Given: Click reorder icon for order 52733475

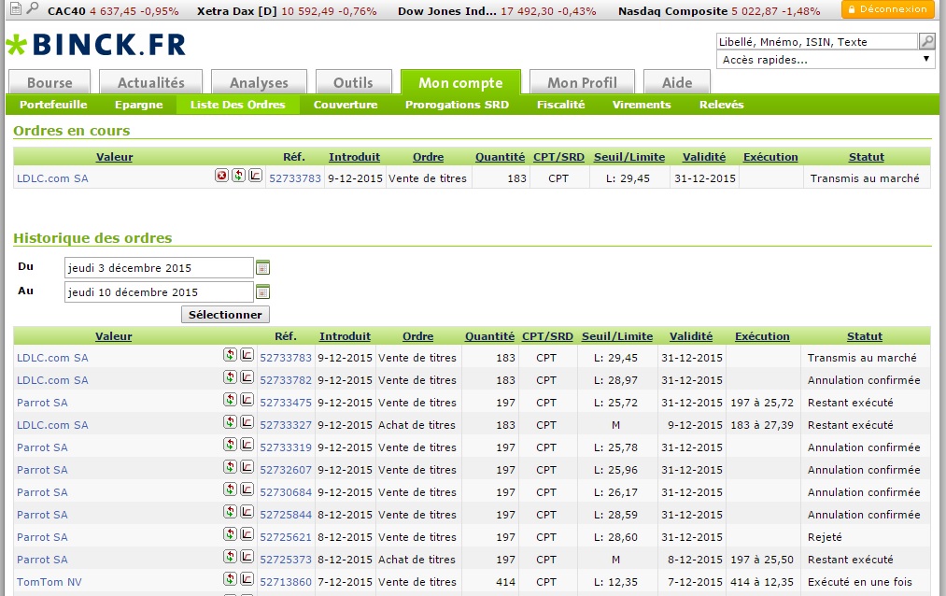Looking at the screenshot, I should click(x=230, y=402).
